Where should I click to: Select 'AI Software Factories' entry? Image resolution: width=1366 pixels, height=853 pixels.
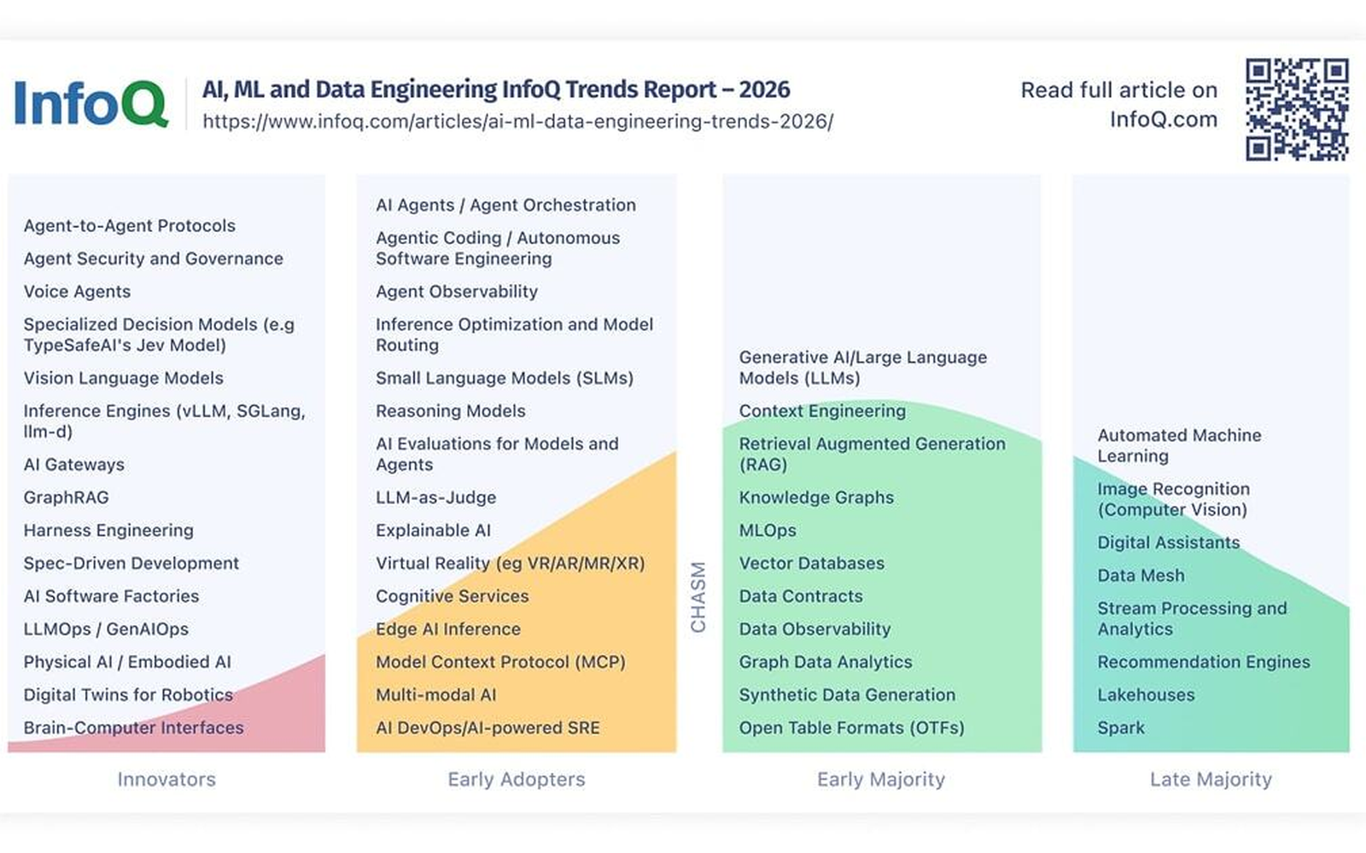[112, 596]
